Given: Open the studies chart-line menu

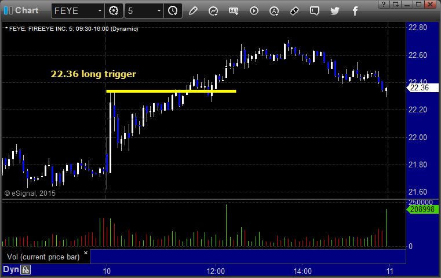Looking at the screenshot, I should pos(213,11).
